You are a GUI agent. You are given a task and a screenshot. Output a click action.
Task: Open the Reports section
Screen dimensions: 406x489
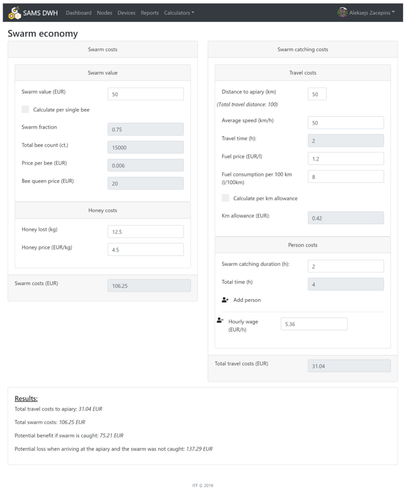(x=150, y=13)
